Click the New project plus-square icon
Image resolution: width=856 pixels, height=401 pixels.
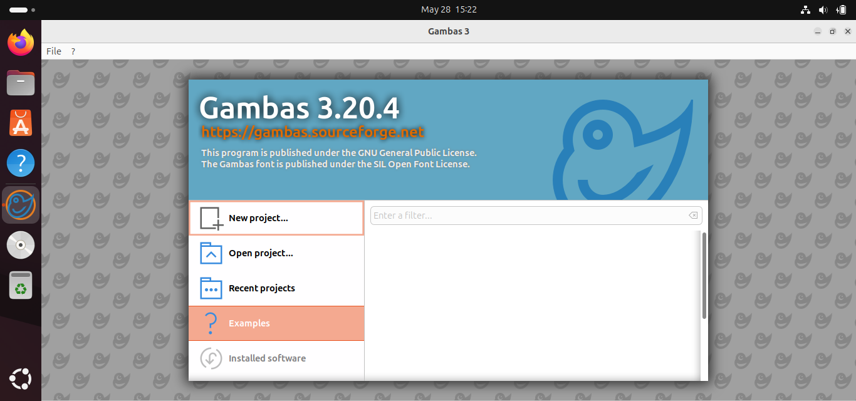211,218
